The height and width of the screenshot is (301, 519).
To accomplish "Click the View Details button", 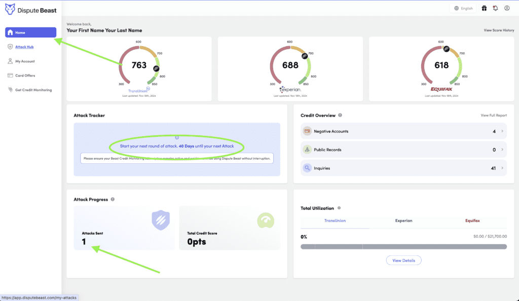I will coord(403,260).
